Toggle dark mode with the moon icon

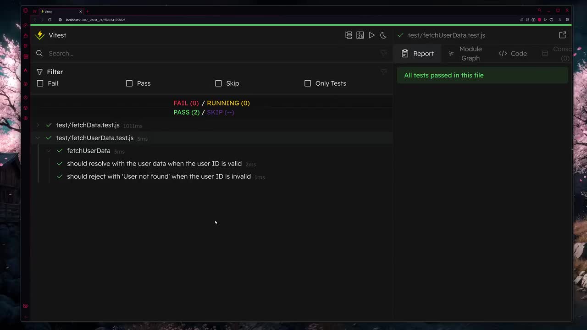[x=383, y=35]
